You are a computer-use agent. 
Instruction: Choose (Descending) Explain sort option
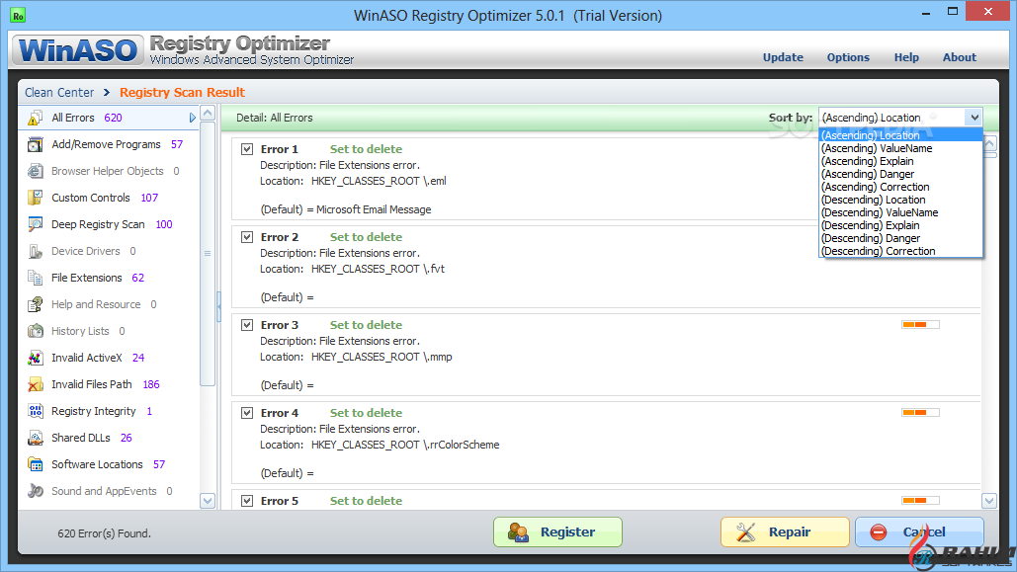(x=901, y=225)
